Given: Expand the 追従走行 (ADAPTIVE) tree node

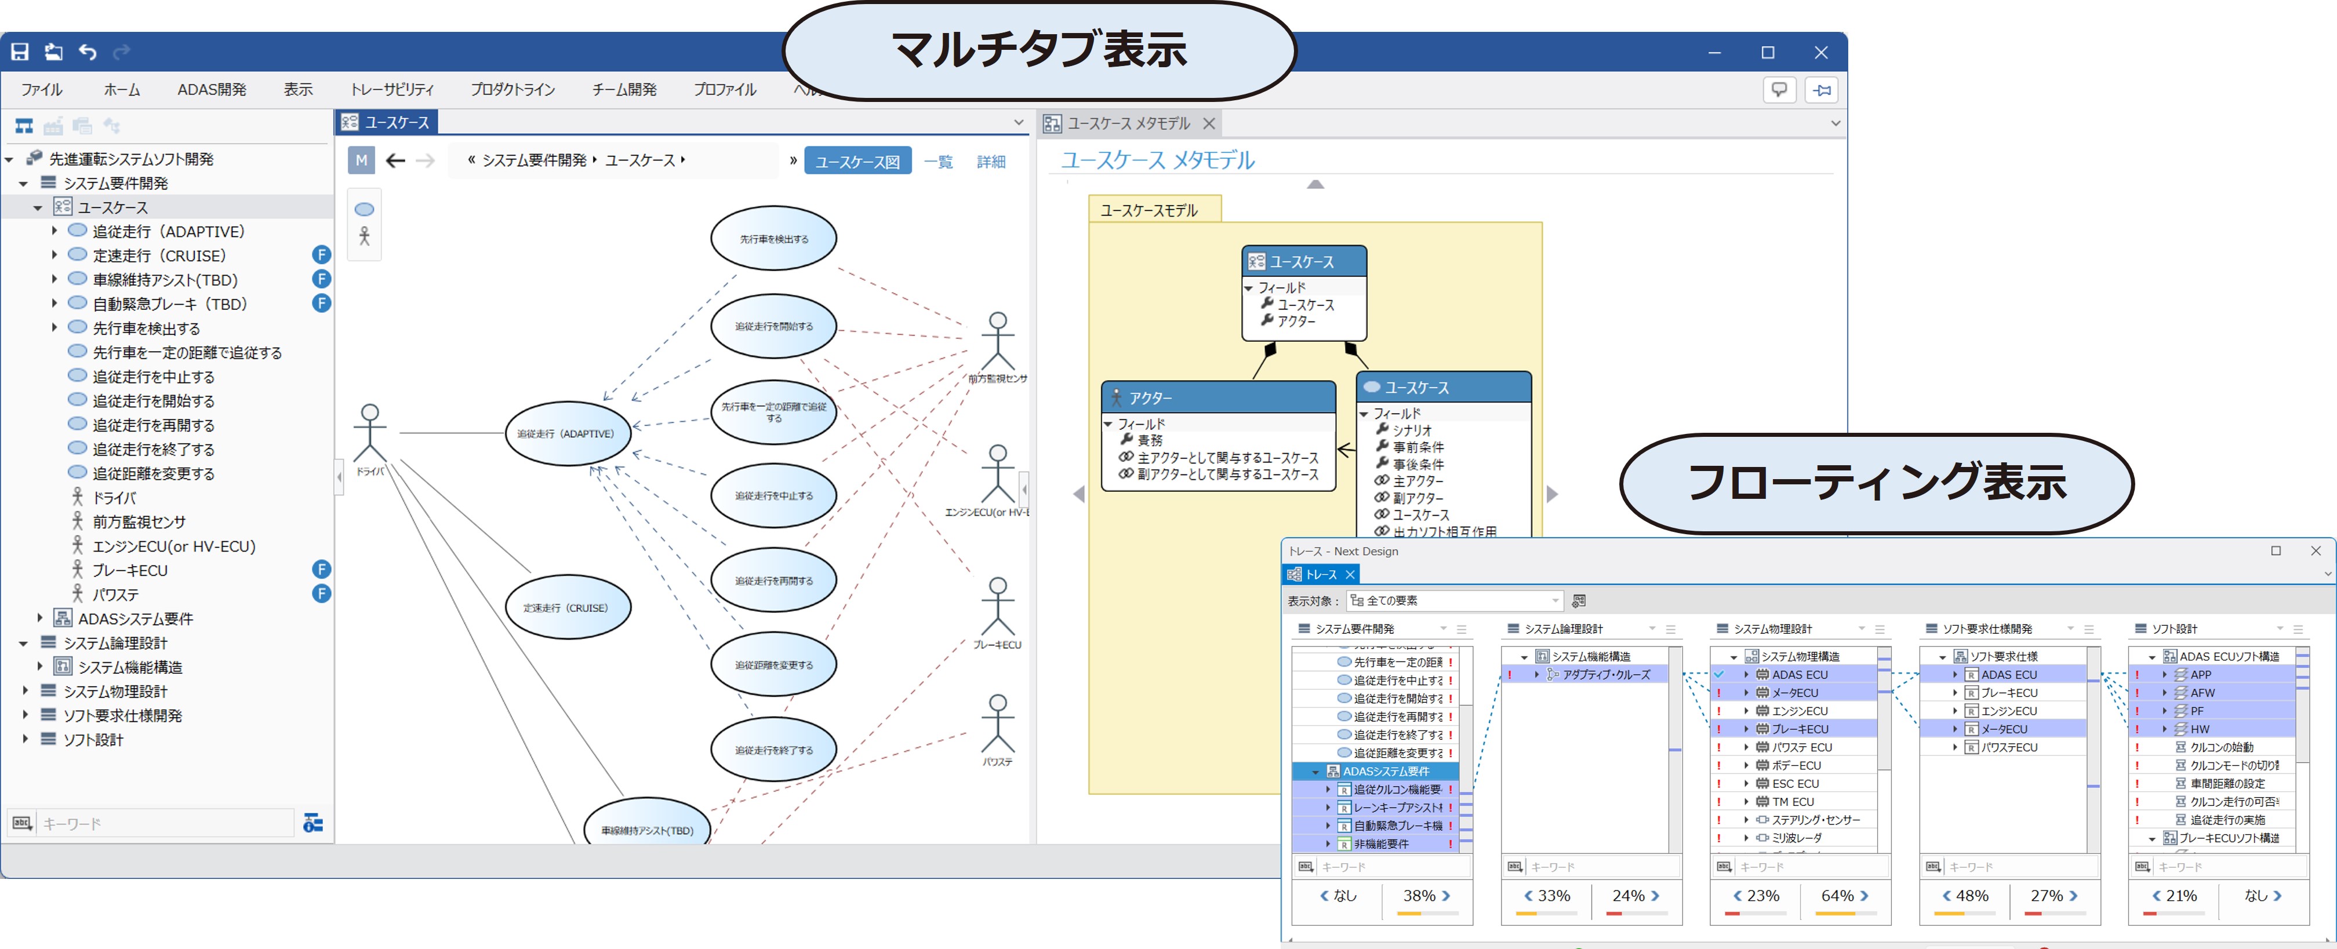Looking at the screenshot, I should pos(54,231).
